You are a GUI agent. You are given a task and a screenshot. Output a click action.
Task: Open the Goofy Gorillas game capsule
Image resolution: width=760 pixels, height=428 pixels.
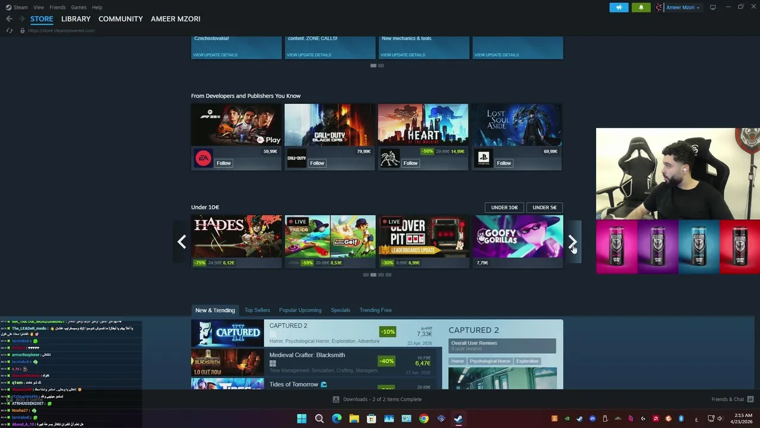coord(518,241)
